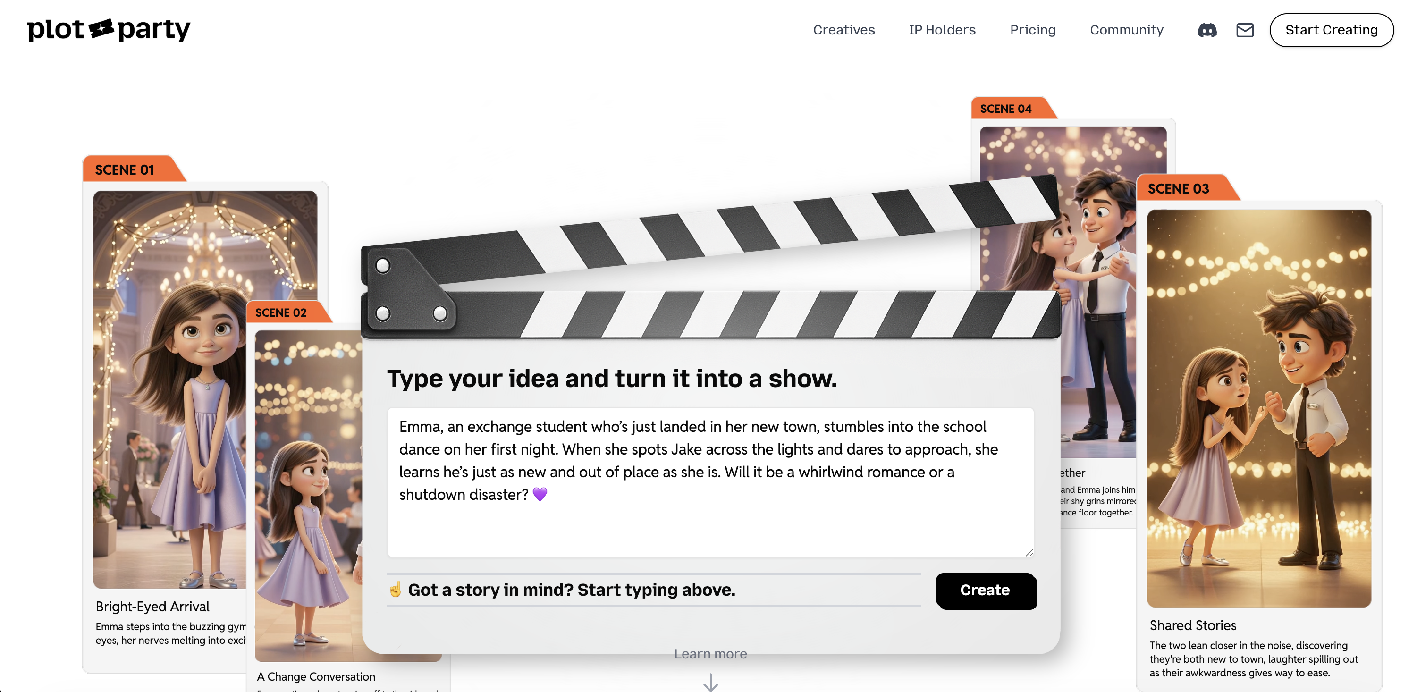This screenshot has height=692, width=1417.
Task: Open the Discord icon link
Action: click(x=1207, y=30)
